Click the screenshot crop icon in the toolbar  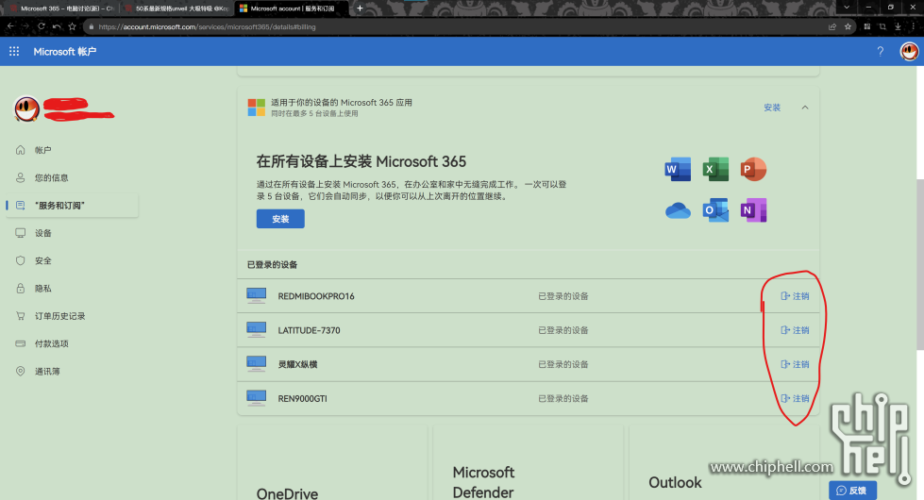(x=882, y=26)
